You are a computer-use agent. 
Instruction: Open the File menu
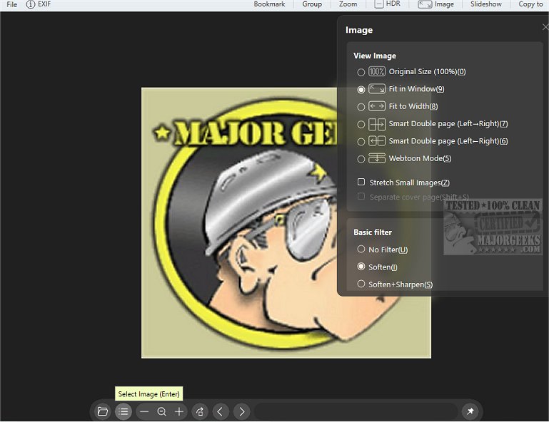[x=12, y=4]
